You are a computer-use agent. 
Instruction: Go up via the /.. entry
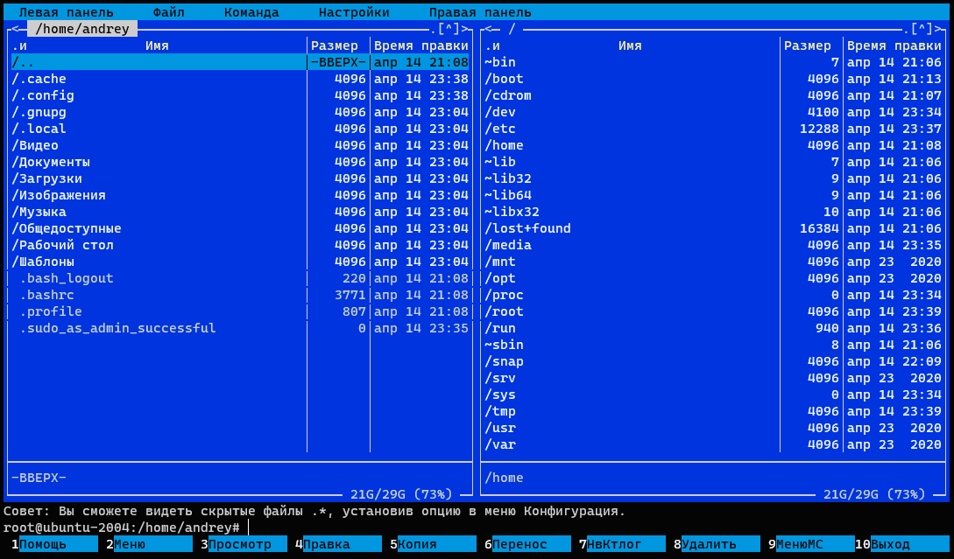(x=24, y=62)
